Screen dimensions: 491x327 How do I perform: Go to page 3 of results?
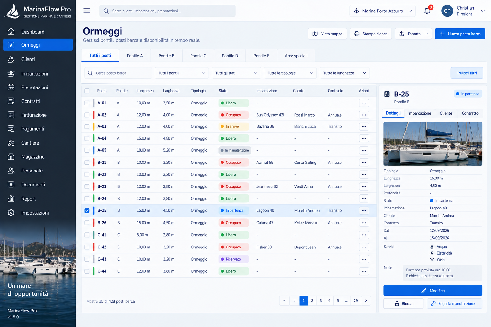tap(321, 301)
